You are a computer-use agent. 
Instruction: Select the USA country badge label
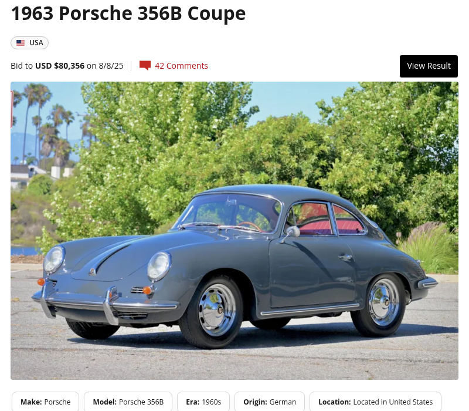36,43
